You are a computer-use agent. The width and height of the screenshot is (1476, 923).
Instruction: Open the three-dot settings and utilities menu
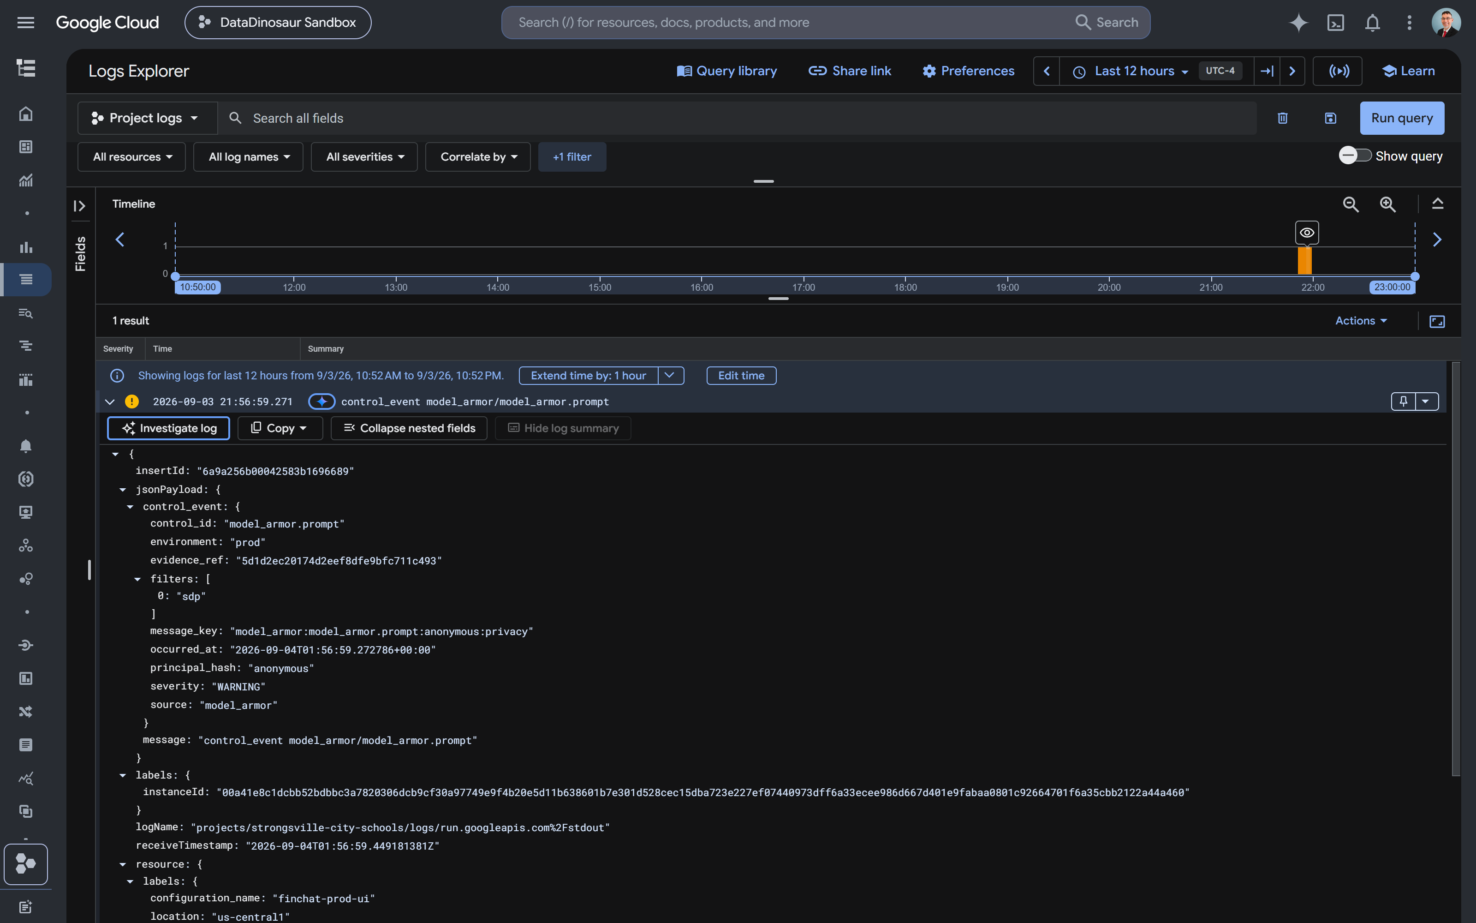click(x=1409, y=23)
